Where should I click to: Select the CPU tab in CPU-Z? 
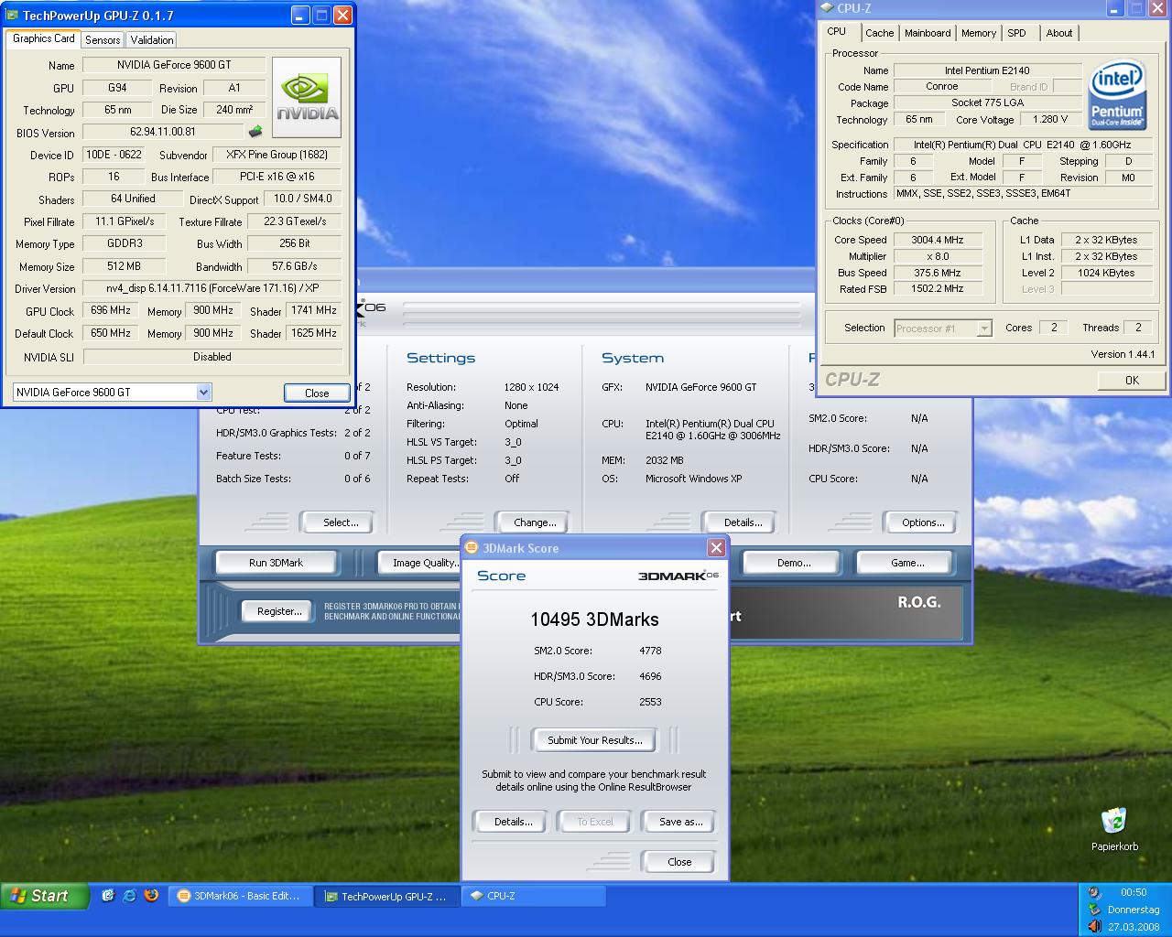click(837, 31)
